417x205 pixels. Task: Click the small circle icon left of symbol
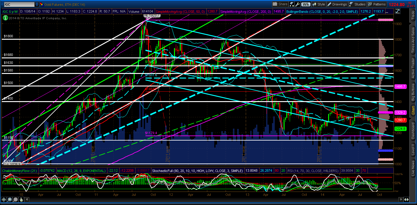[x=2, y=4]
